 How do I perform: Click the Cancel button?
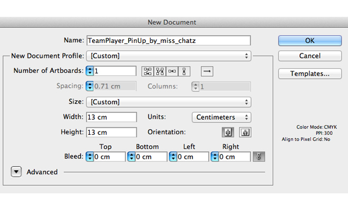pyautogui.click(x=310, y=56)
